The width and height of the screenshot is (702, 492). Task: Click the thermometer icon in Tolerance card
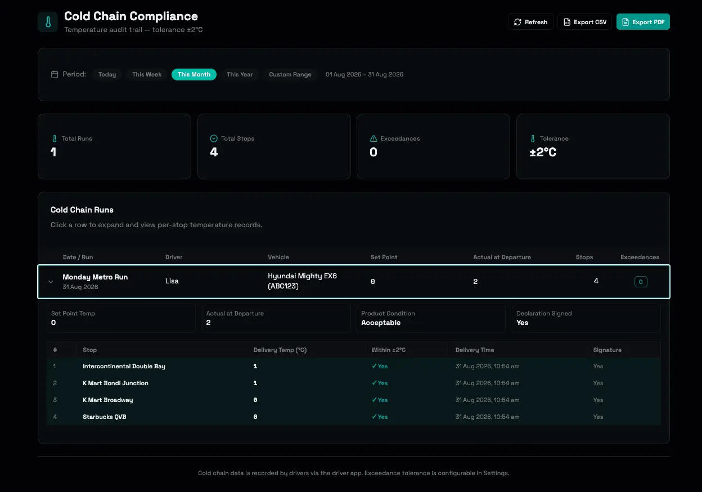click(533, 138)
